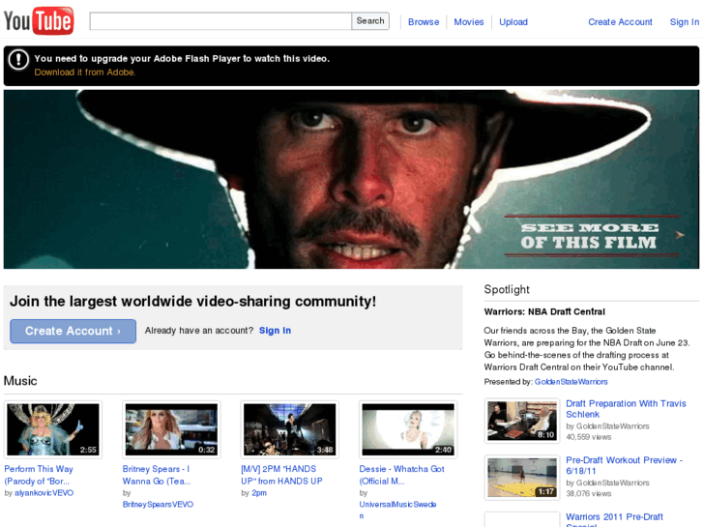
Task: Click the arrow beside See More Of This Film
Action: coord(680,235)
